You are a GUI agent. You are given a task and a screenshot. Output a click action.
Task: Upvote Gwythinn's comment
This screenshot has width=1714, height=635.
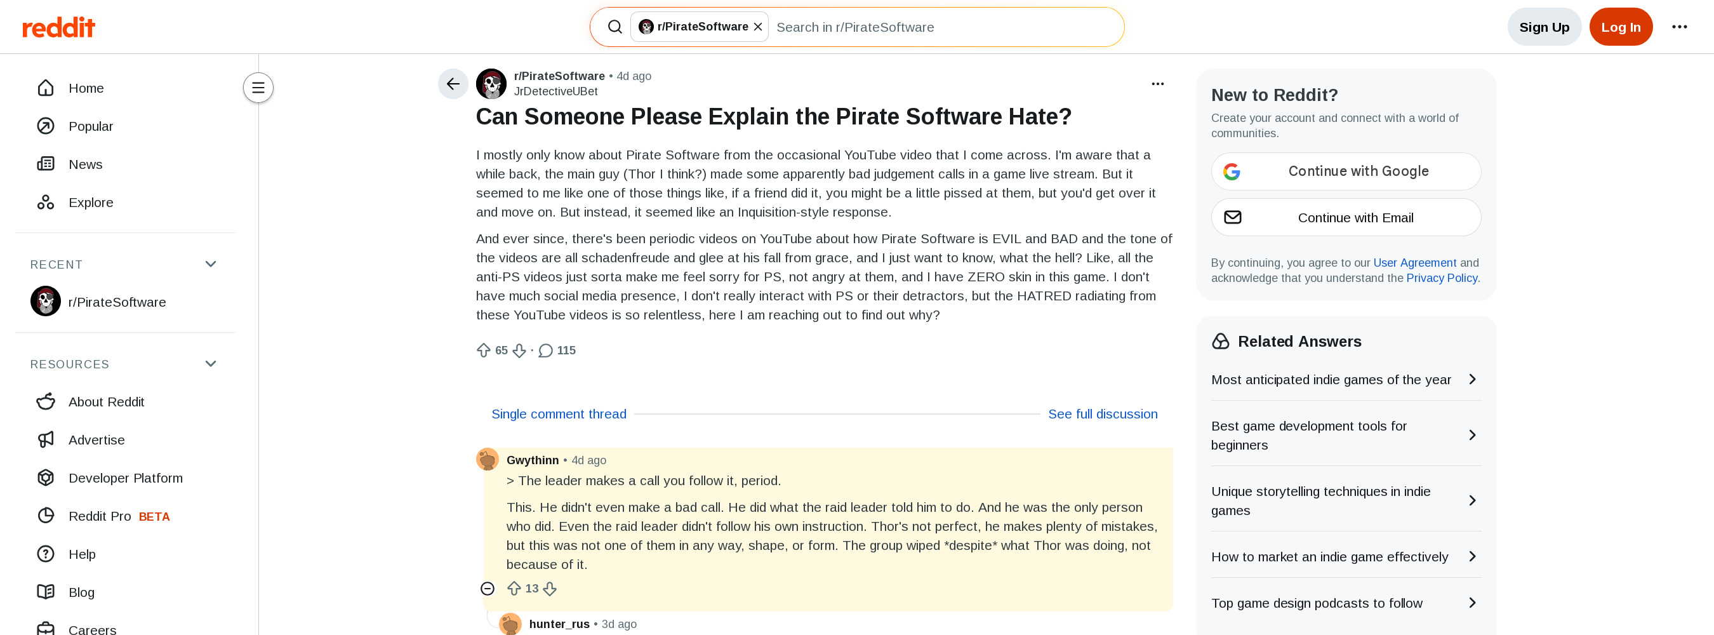pos(514,589)
